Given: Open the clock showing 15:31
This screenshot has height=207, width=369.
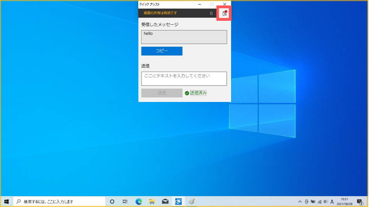Looking at the screenshot, I should click(344, 202).
